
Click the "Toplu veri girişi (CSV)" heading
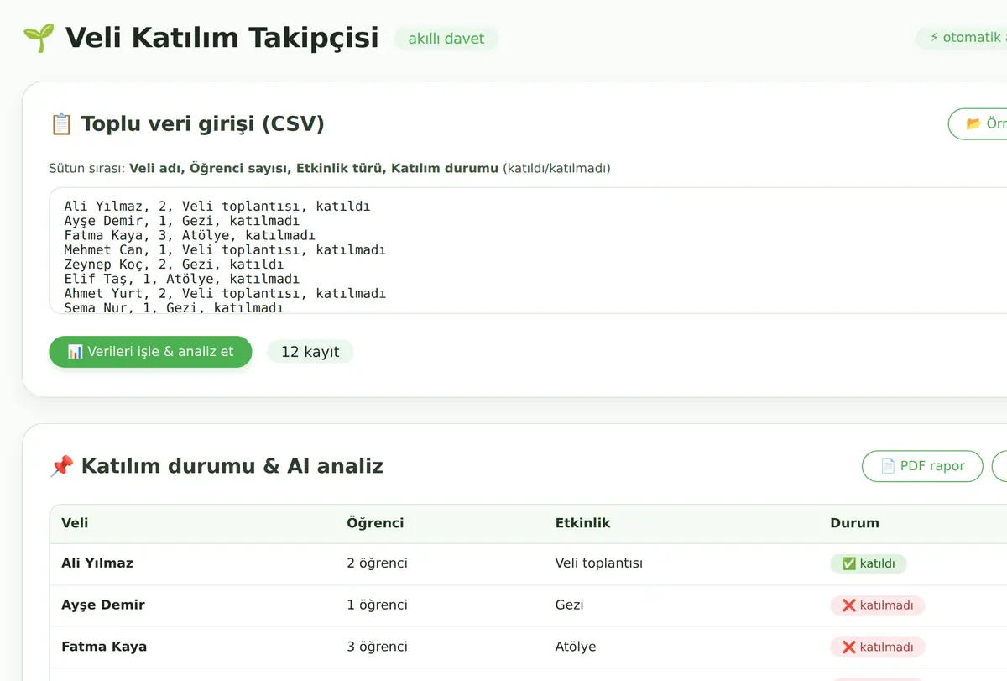(x=203, y=124)
